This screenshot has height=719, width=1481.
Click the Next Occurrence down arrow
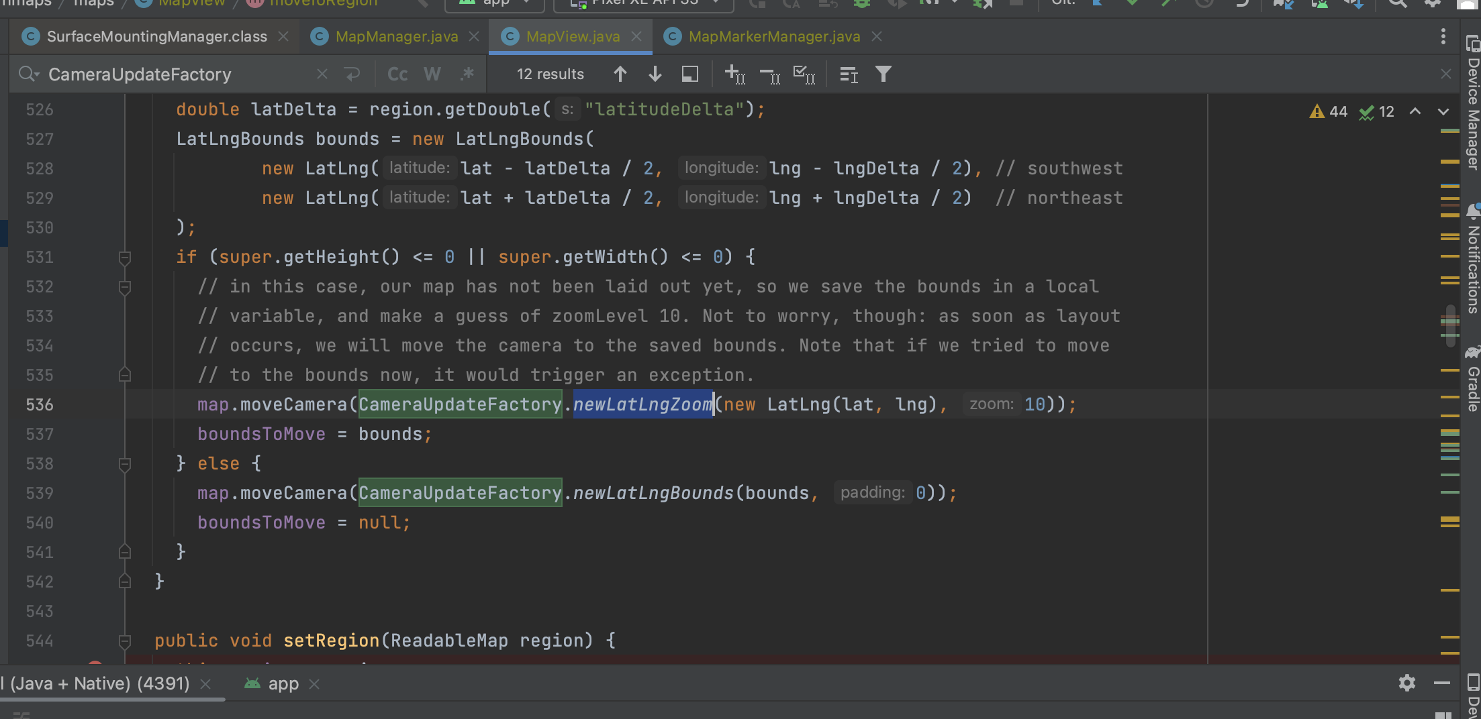point(654,74)
